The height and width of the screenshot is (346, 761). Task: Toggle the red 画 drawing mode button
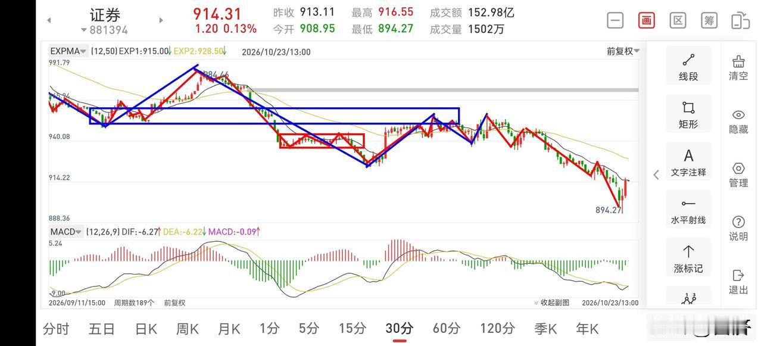(x=647, y=20)
